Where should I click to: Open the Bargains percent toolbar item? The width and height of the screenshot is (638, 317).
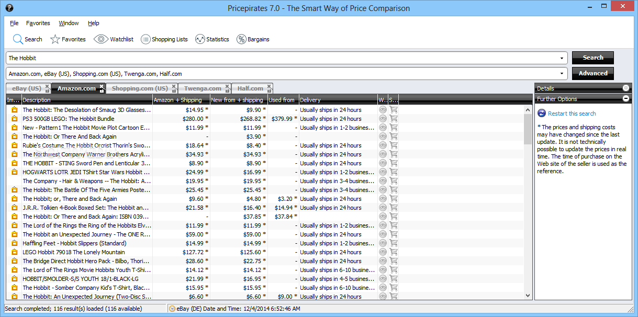[x=253, y=39]
